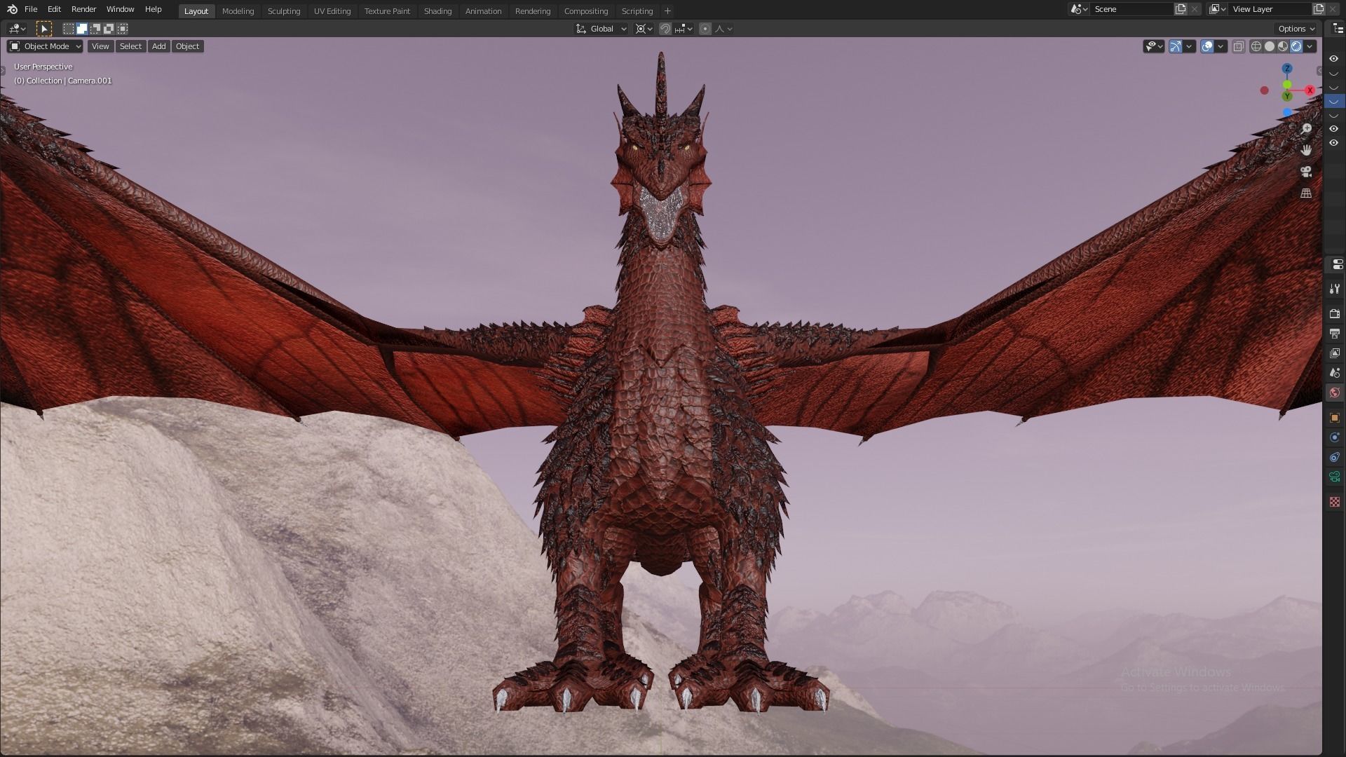The image size is (1346, 757).
Task: Toggle viewport overlays display
Action: point(1207,46)
